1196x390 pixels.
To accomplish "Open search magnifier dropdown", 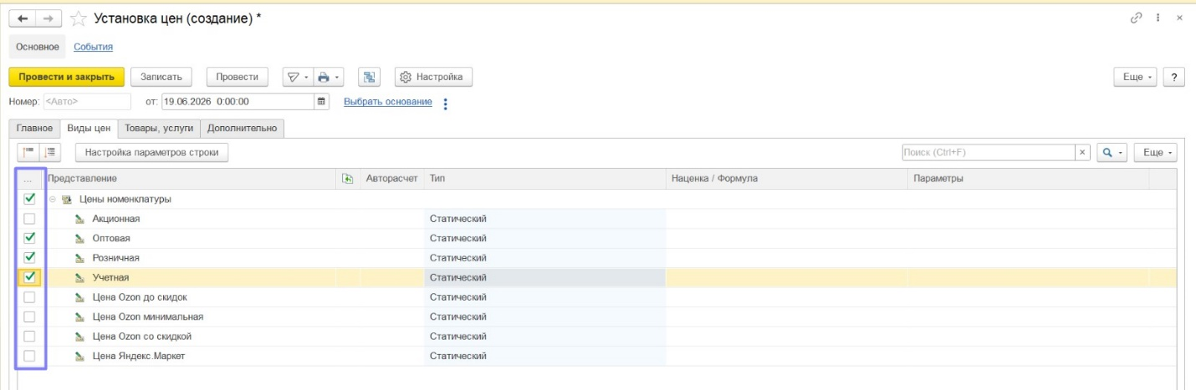I will click(1112, 153).
